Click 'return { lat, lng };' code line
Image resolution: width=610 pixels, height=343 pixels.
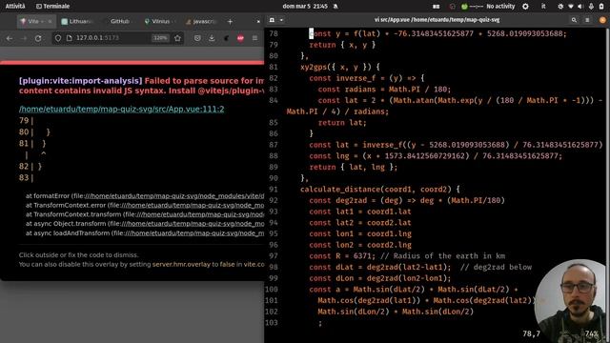pos(354,168)
